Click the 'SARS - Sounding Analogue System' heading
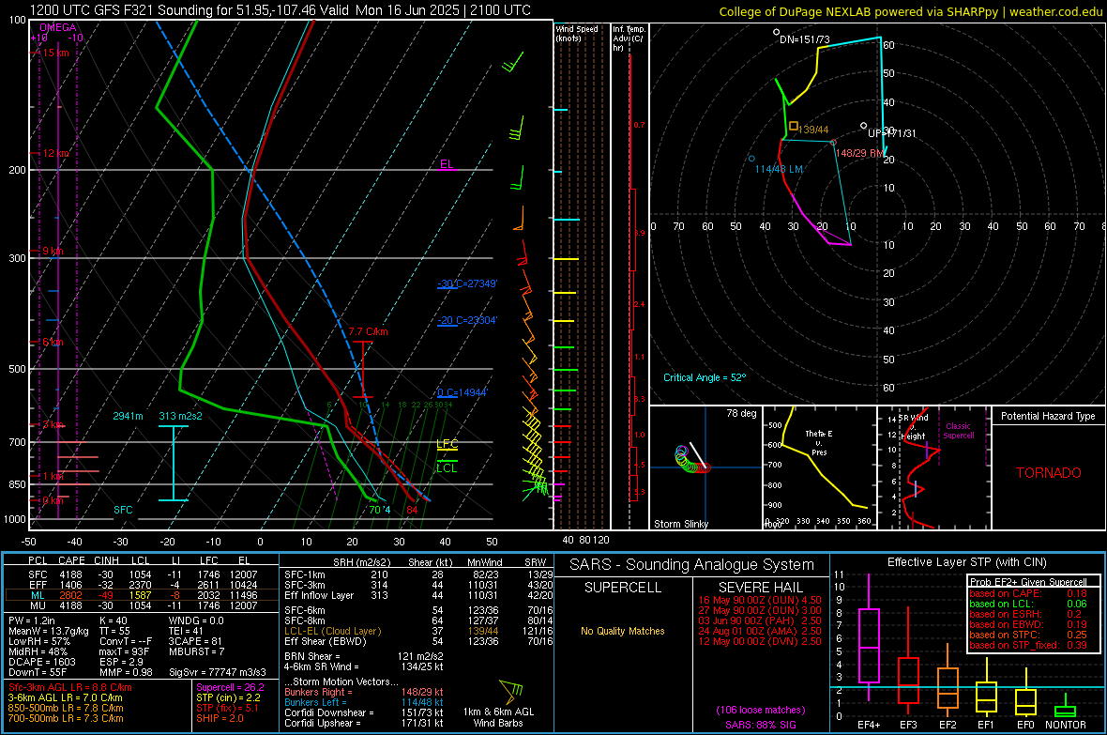Image resolution: width=1107 pixels, height=735 pixels. click(x=691, y=564)
